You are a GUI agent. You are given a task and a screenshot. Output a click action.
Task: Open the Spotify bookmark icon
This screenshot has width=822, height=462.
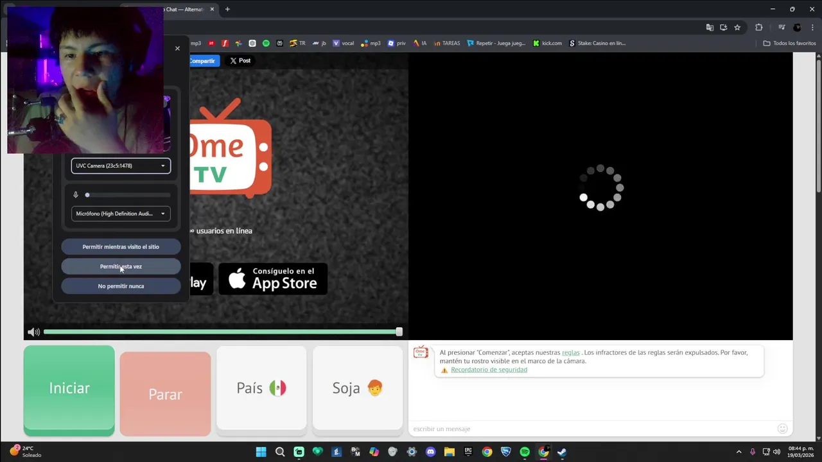pyautogui.click(x=266, y=43)
